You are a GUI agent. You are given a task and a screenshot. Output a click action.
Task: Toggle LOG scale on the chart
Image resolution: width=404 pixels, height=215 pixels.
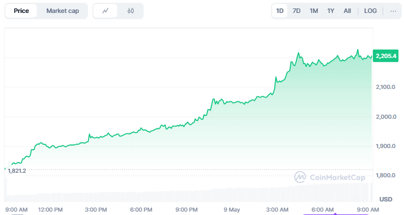[x=371, y=11]
